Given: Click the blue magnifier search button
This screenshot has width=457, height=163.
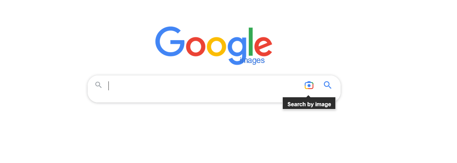Looking at the screenshot, I should coord(328,85).
